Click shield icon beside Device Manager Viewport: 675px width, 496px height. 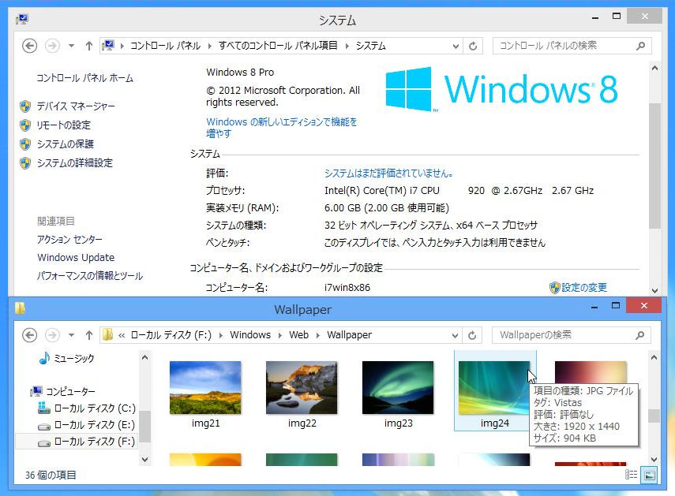[25, 106]
